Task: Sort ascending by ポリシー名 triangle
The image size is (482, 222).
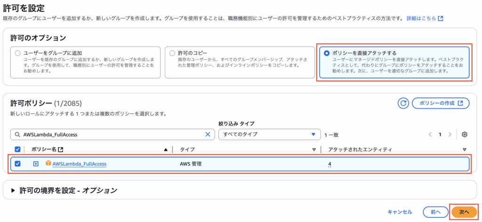Action: 166,150
